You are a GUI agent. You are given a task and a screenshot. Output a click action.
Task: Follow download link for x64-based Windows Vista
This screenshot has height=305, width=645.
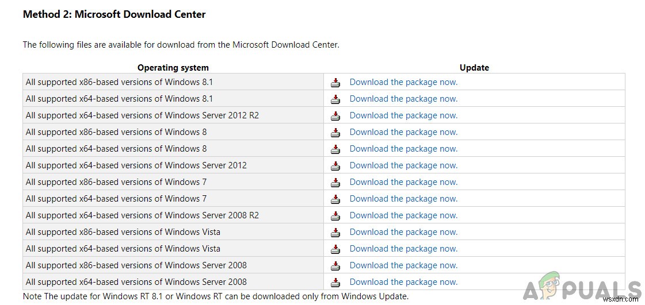point(403,249)
